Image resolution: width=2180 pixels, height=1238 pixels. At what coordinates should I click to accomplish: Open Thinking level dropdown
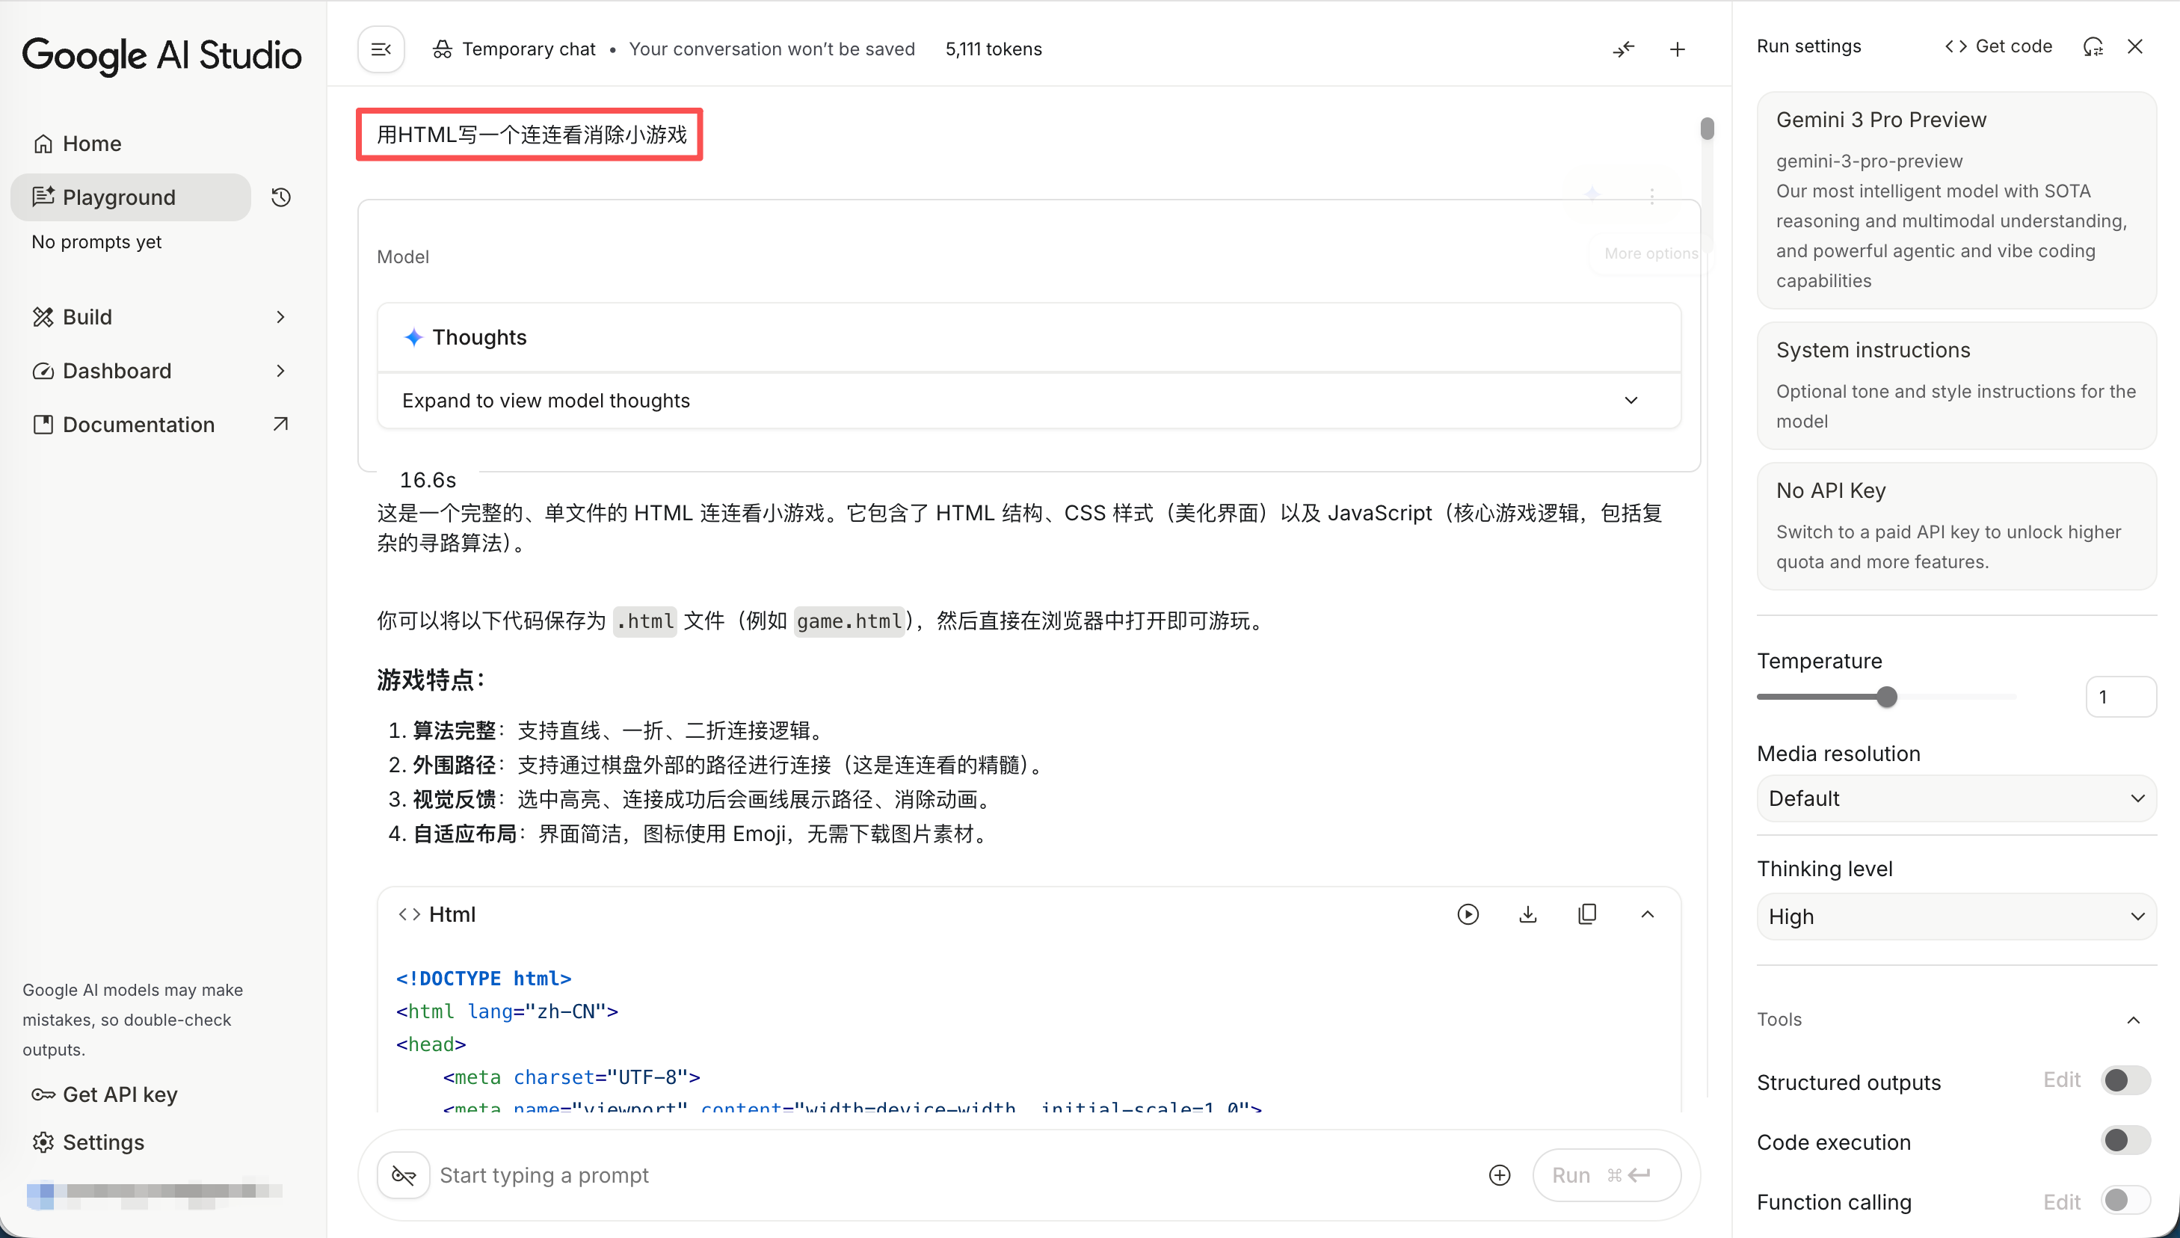pos(1956,917)
